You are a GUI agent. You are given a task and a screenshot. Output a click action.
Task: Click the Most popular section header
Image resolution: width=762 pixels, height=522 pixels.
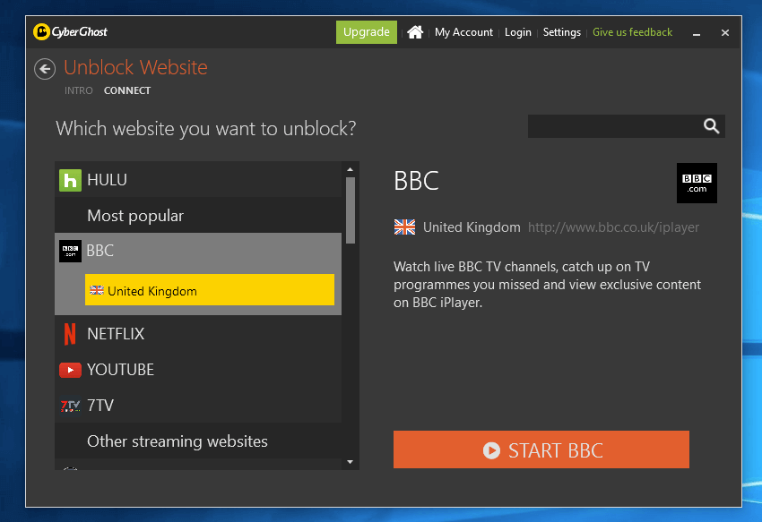click(x=198, y=216)
